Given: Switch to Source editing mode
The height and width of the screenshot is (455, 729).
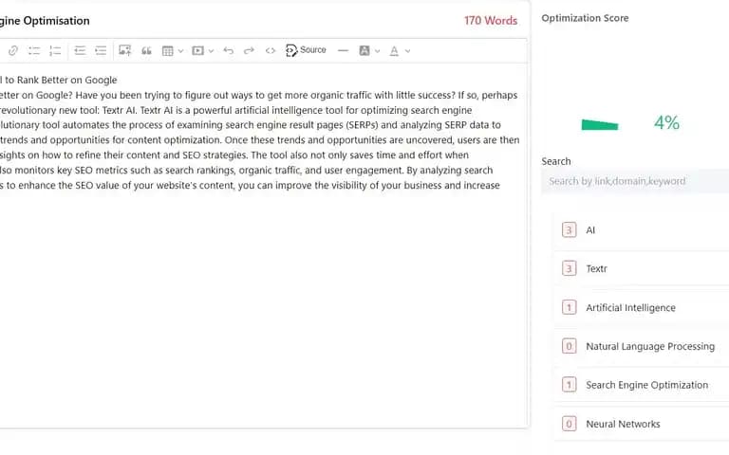Looking at the screenshot, I should pyautogui.click(x=306, y=50).
